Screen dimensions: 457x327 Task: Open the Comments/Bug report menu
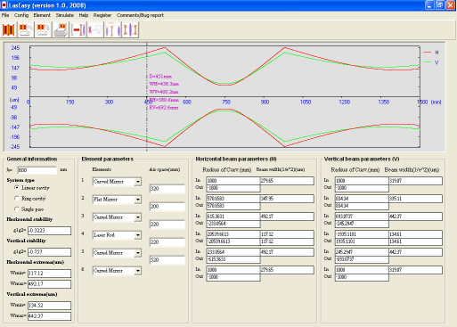[140, 15]
